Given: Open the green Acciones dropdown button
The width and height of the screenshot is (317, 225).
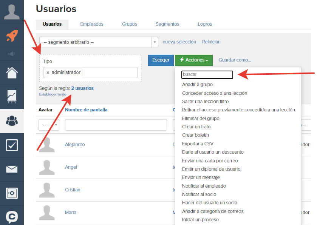Looking at the screenshot, I should (194, 60).
